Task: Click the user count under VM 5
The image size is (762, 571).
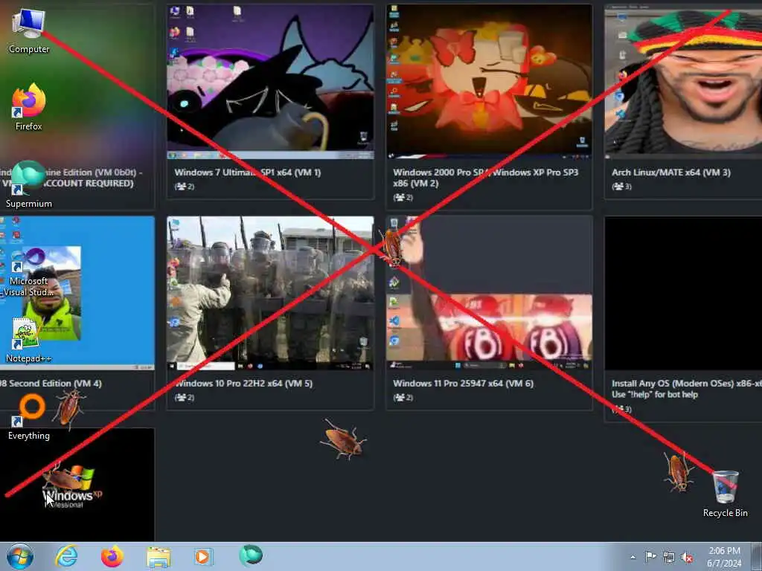Action: point(185,398)
